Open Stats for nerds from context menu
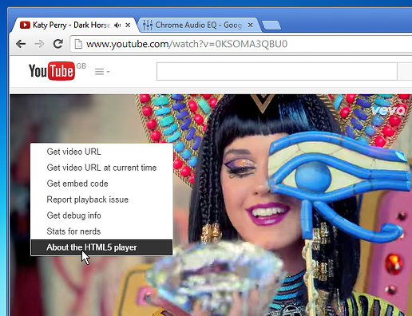 (101, 231)
